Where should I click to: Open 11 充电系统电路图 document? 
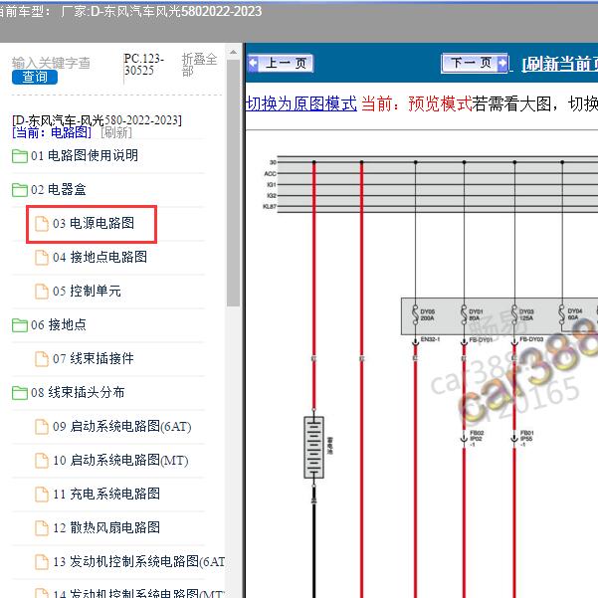pos(106,495)
